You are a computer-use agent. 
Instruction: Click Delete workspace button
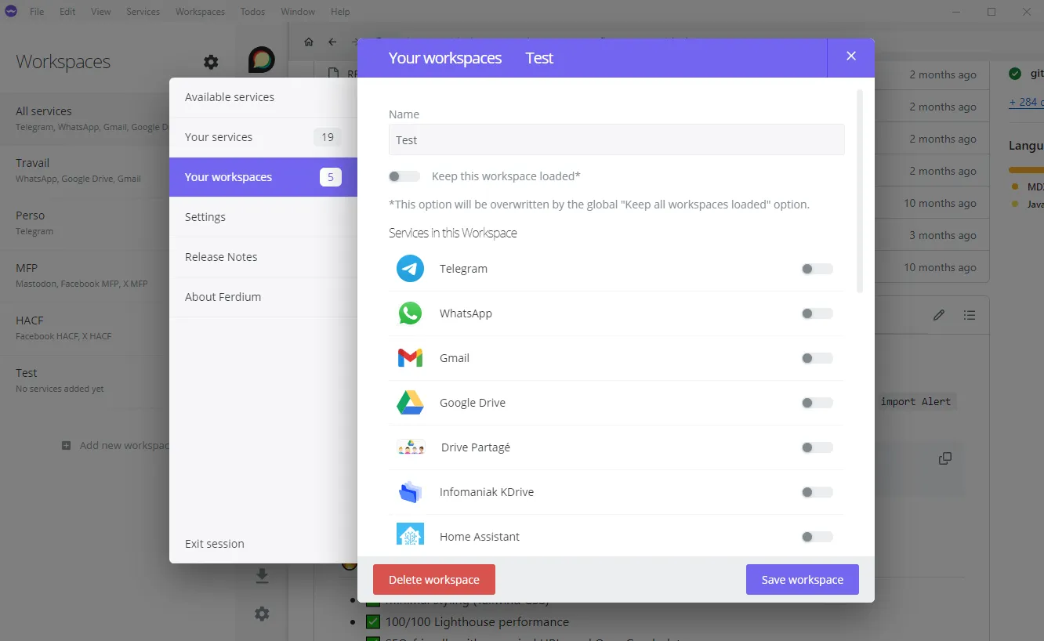(434, 580)
